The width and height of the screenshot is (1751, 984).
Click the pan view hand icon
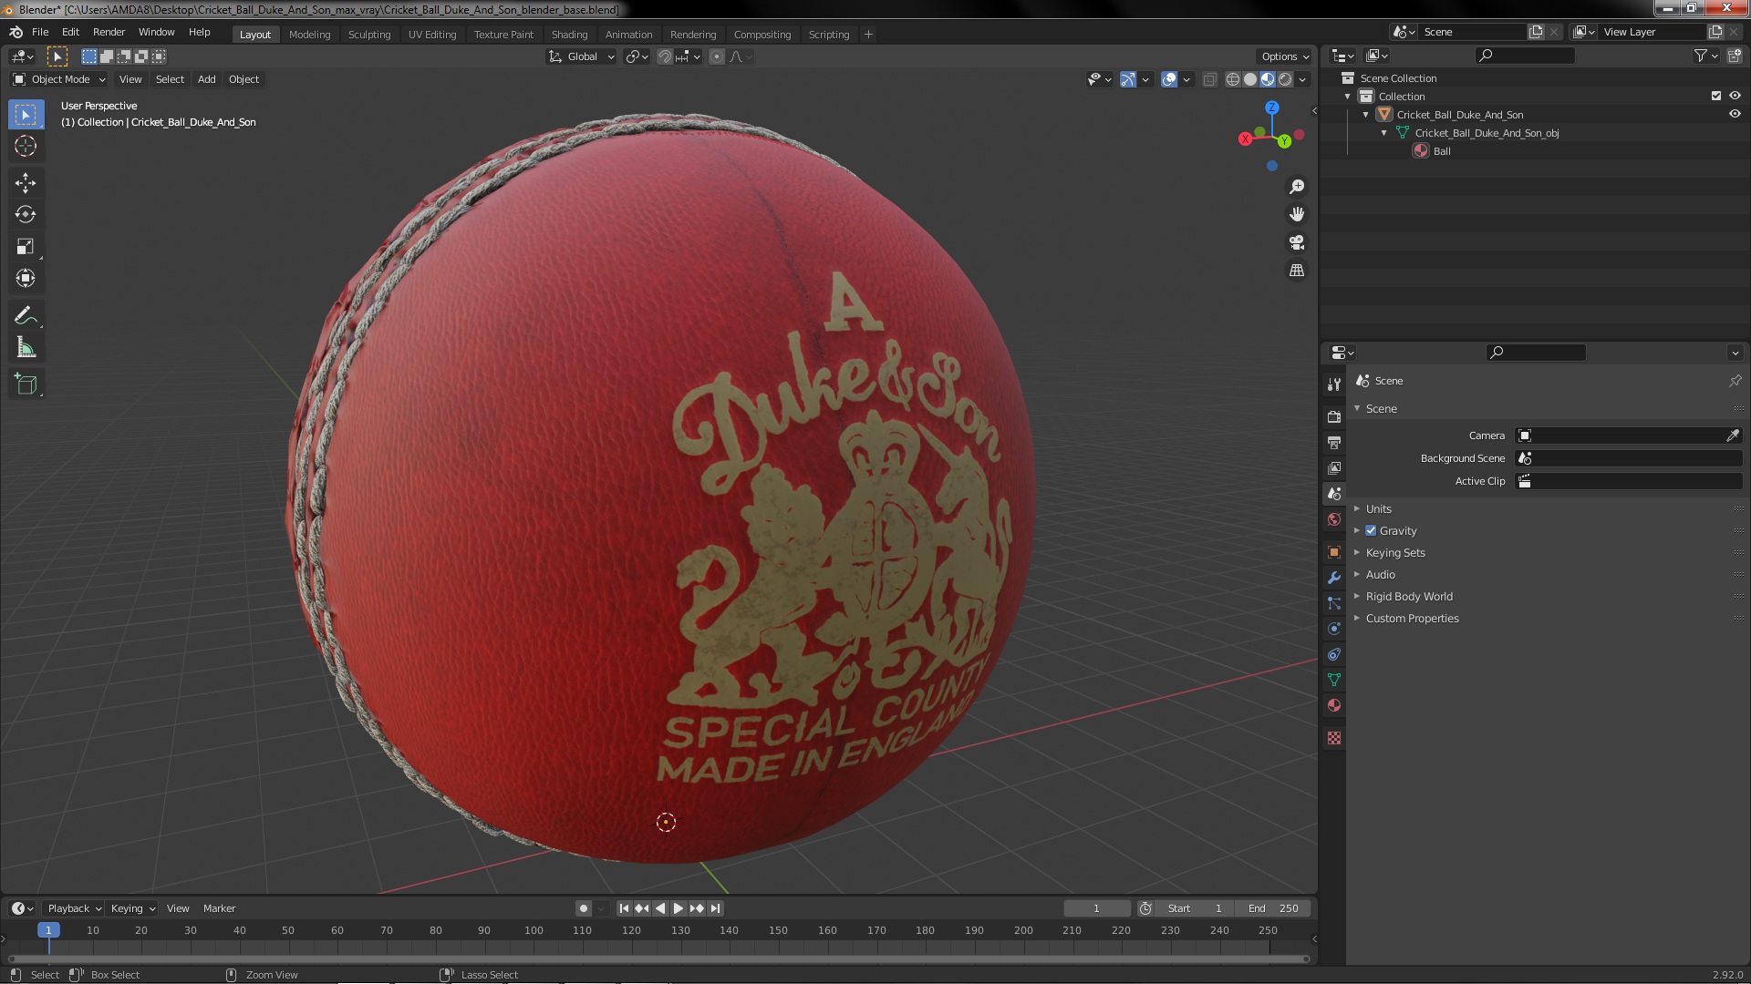(1296, 214)
